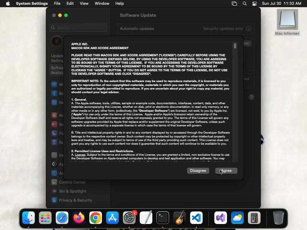Image resolution: width=307 pixels, height=230 pixels.
Task: Click the license agreement scrollbar thumb
Action: tap(235, 46)
